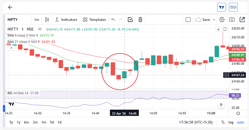Image resolution: width=249 pixels, height=130 pixels.
Task: Click TradingView logo on chart
Action: (x=11, y=104)
